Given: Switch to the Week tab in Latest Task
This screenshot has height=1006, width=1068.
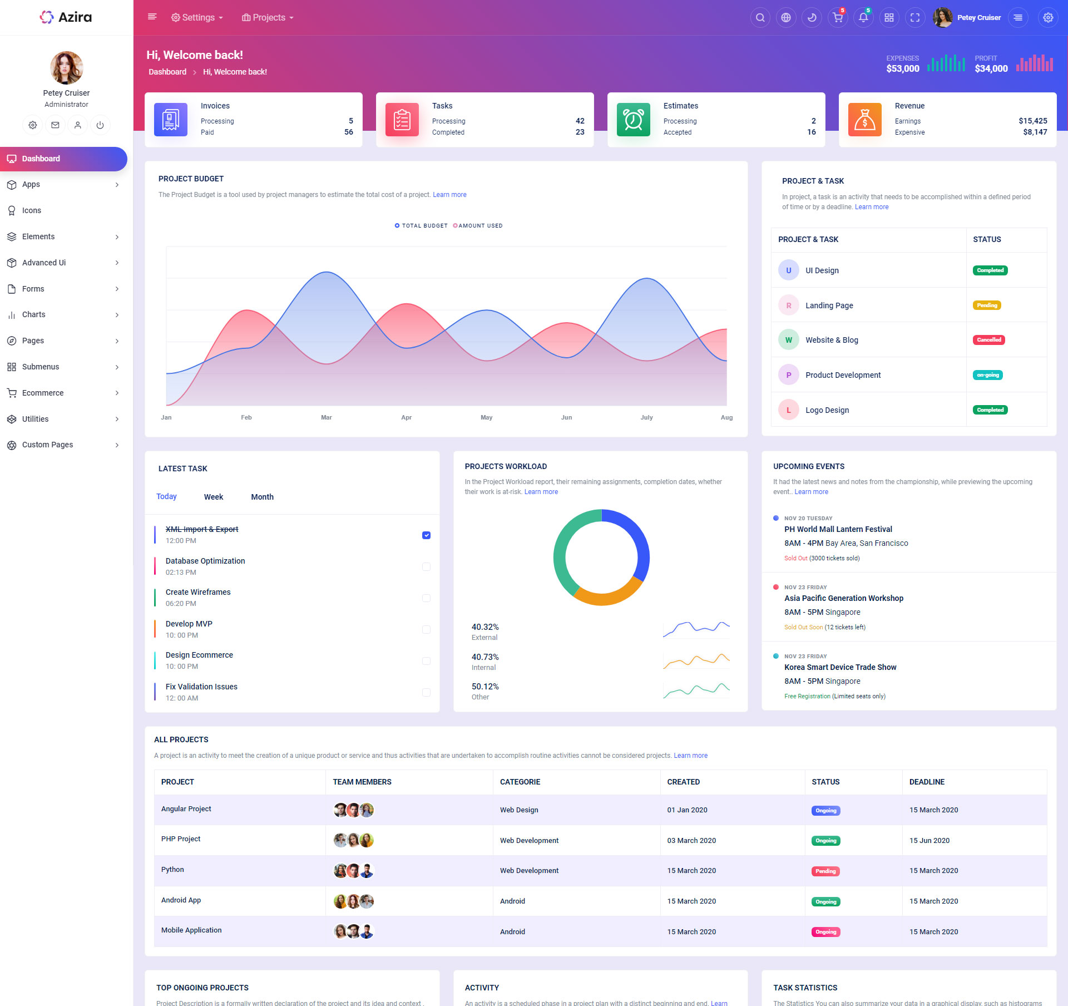Looking at the screenshot, I should [213, 497].
